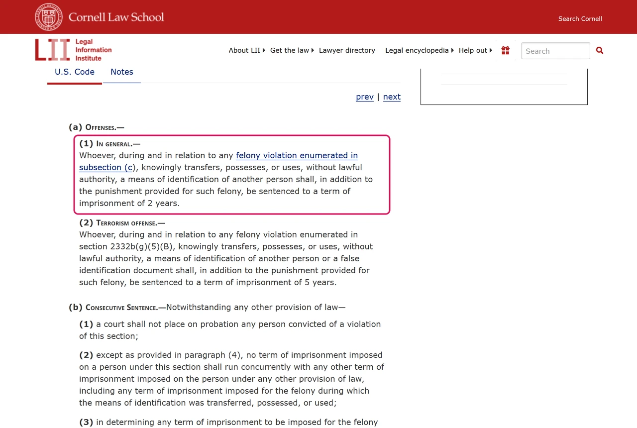Expand the About LII menu
637x428 pixels.
[247, 50]
